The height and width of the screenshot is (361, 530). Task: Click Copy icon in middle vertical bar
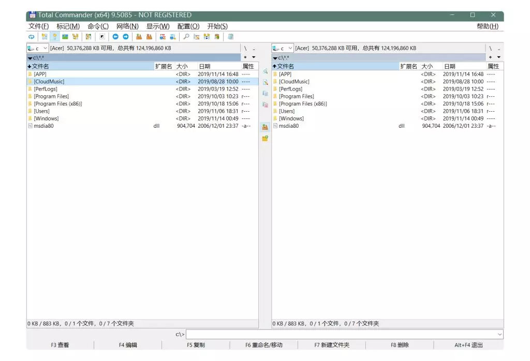pyautogui.click(x=266, y=94)
